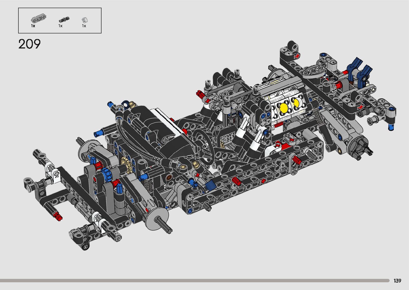Click the 1x label under the gray liftarm

(x=33, y=26)
